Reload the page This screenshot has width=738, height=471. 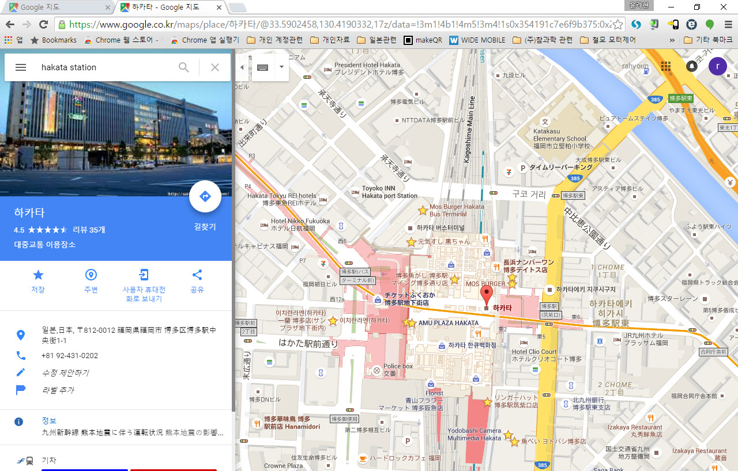[43, 24]
